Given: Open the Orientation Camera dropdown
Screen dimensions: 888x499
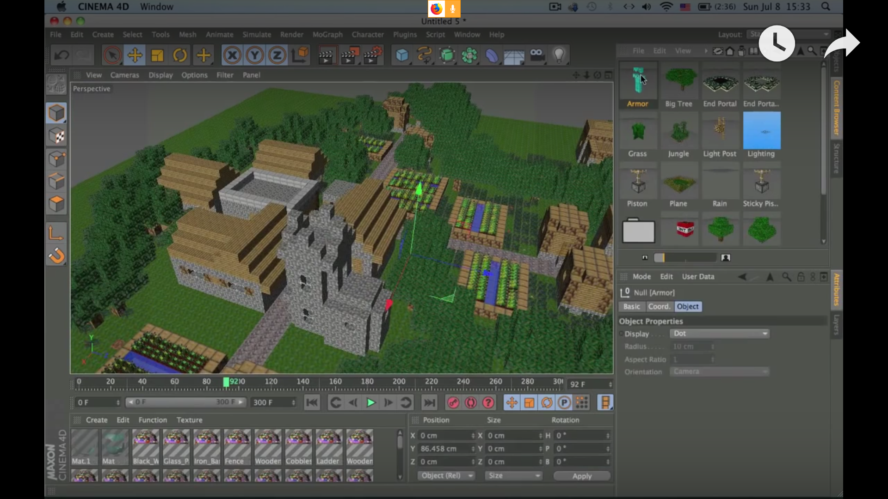Looking at the screenshot, I should coord(720,372).
